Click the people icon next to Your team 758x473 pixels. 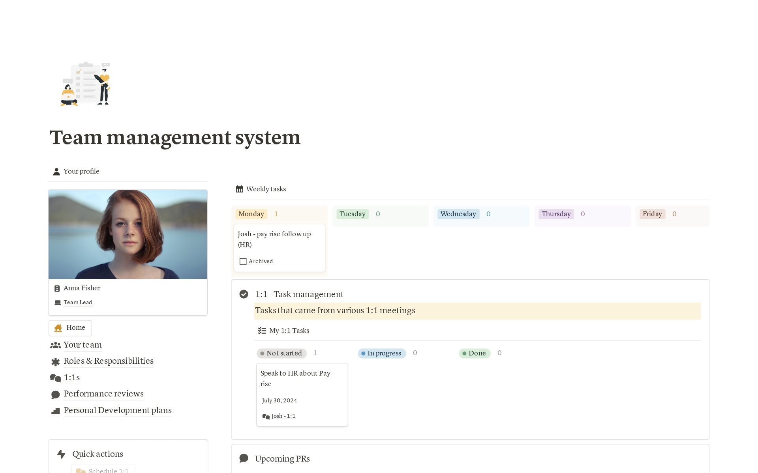coord(55,345)
